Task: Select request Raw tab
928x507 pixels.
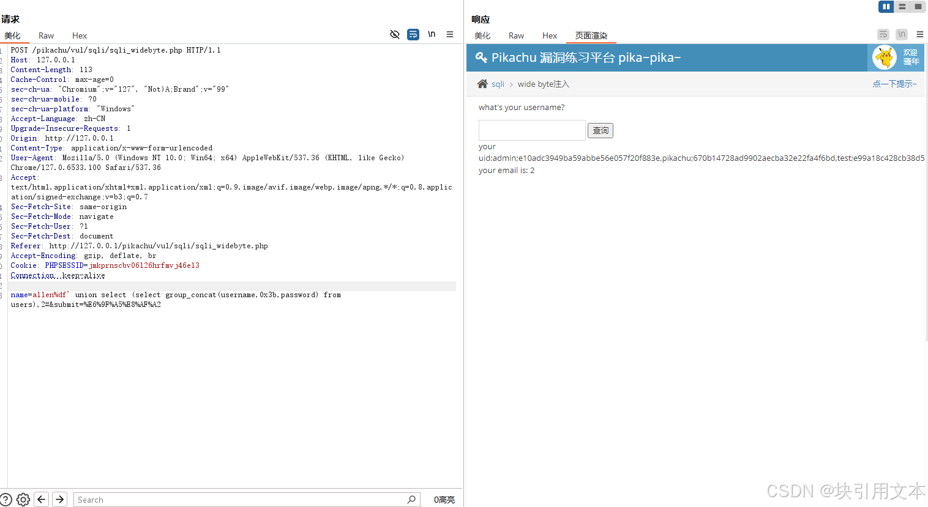Action: [x=46, y=35]
